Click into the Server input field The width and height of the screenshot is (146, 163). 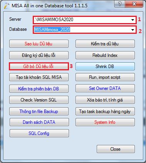point(84,20)
